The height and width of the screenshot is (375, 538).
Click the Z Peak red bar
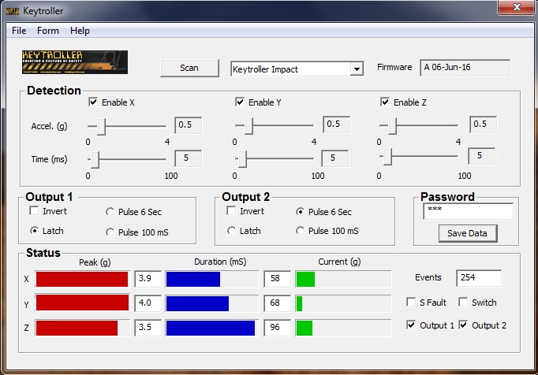point(77,328)
